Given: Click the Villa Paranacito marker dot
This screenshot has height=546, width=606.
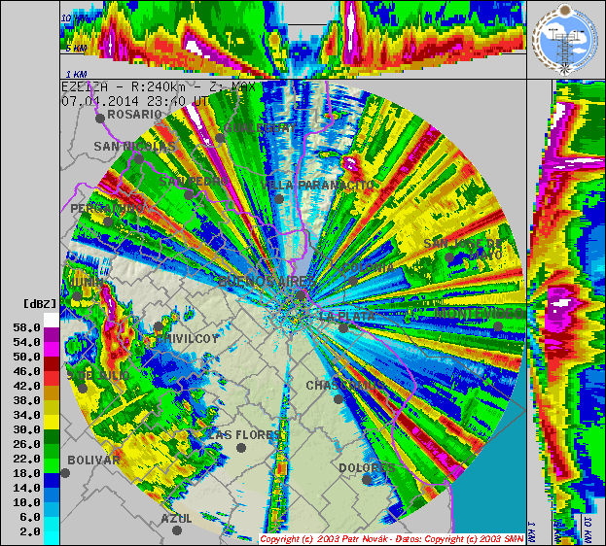Looking at the screenshot, I should [278, 199].
